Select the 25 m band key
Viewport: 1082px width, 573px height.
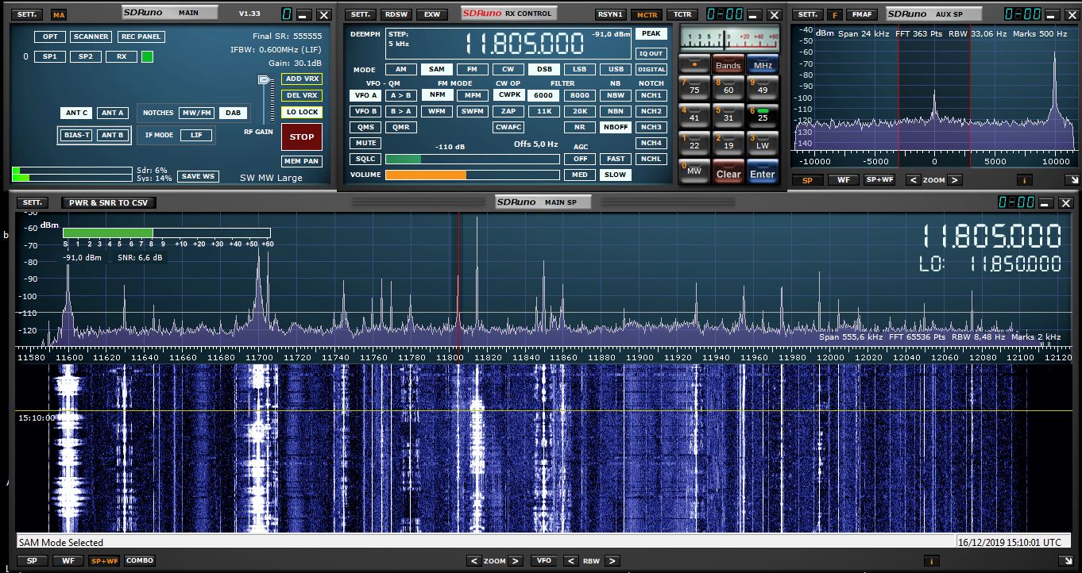(x=763, y=115)
